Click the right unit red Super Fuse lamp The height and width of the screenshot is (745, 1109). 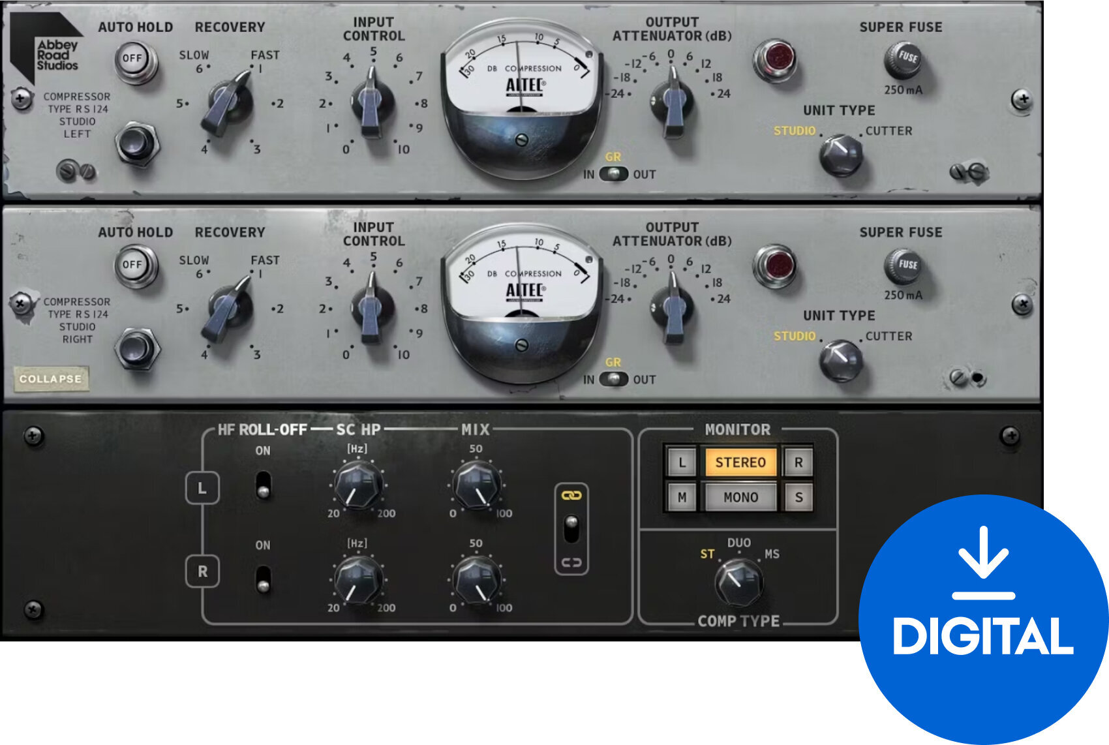click(776, 266)
